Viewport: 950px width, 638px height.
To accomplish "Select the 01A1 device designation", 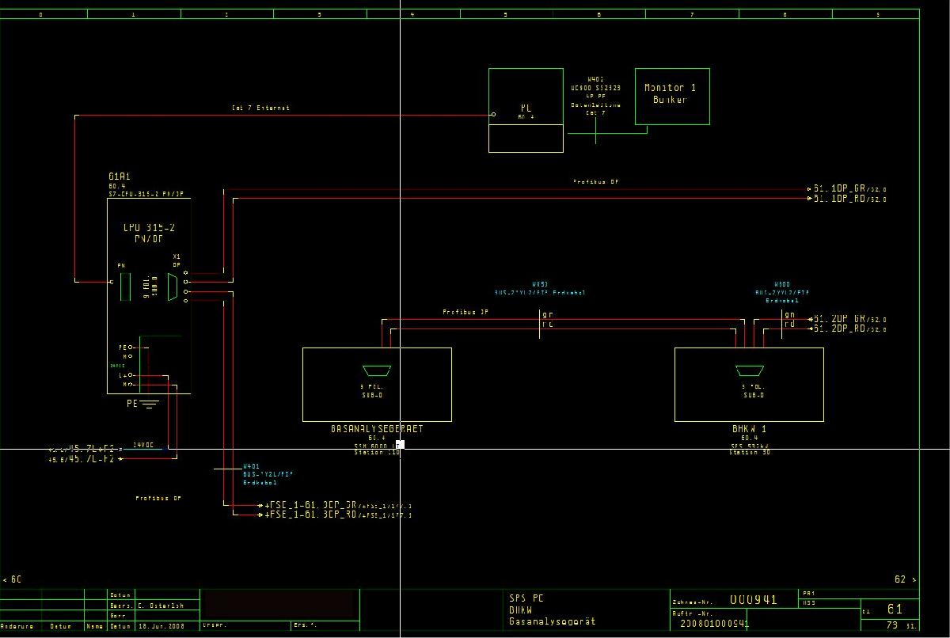I will coord(120,176).
